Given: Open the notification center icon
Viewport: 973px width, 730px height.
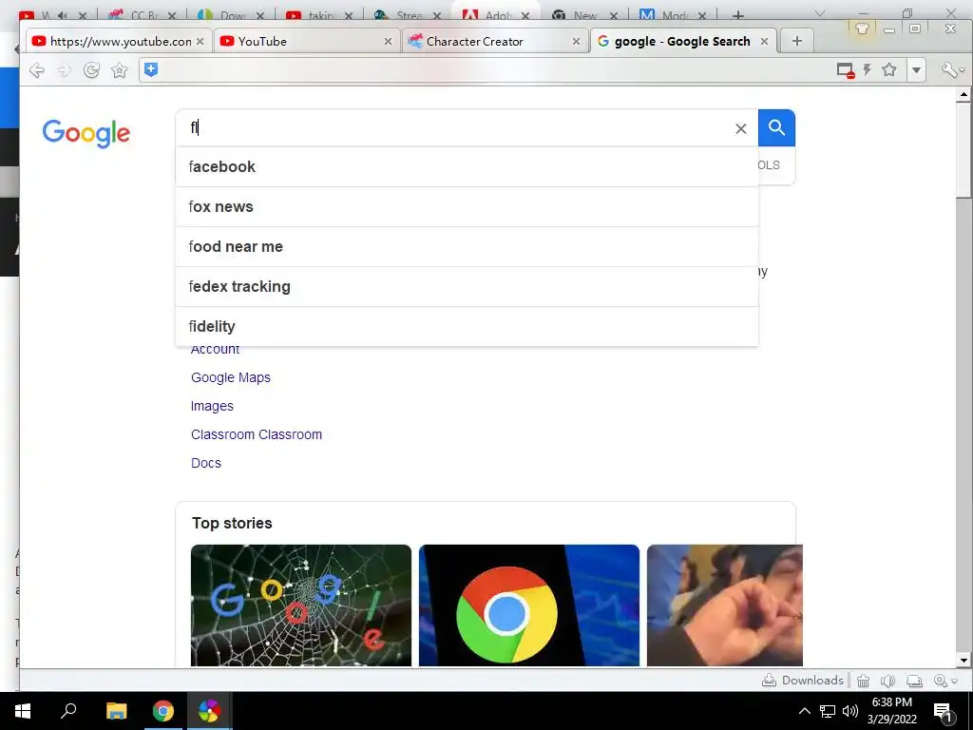Looking at the screenshot, I should click(944, 711).
